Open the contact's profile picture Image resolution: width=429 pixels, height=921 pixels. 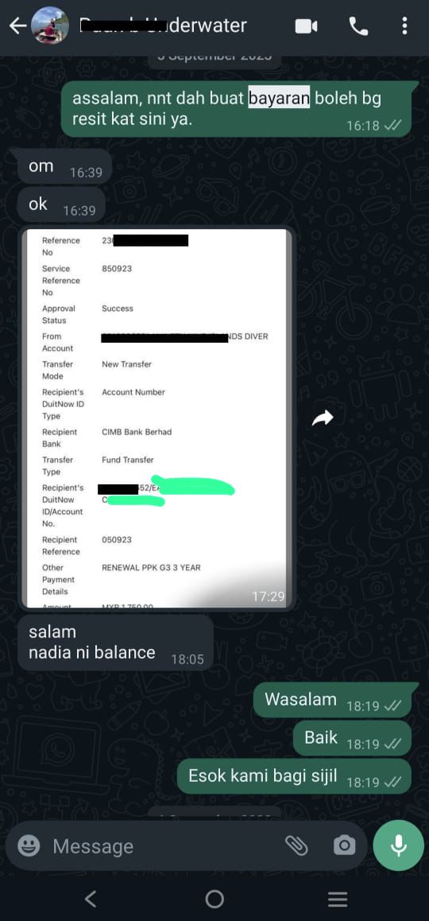[51, 25]
